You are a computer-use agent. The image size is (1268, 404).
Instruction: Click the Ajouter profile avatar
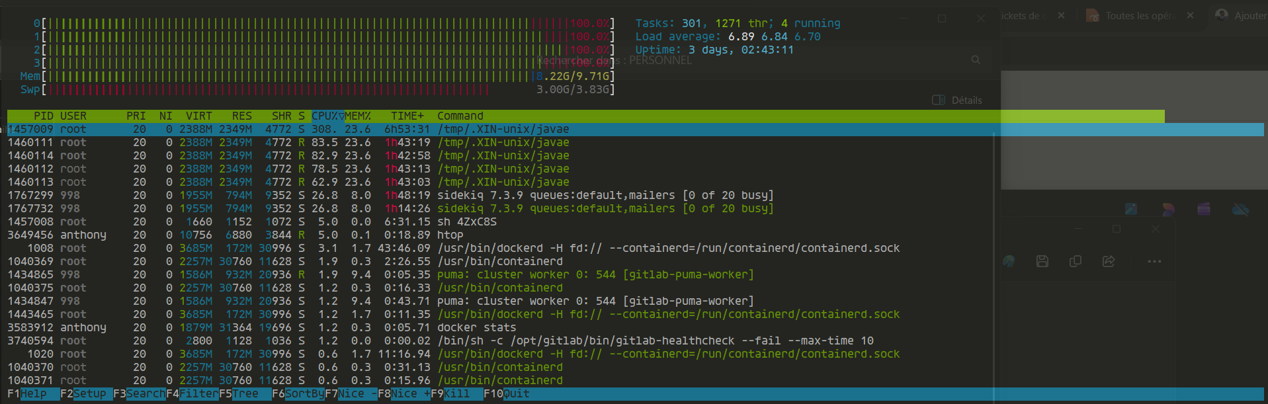click(x=1222, y=15)
